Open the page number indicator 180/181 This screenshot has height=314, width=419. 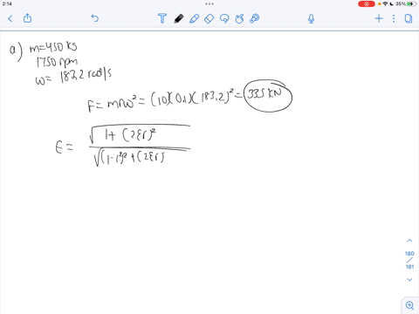pos(409,260)
